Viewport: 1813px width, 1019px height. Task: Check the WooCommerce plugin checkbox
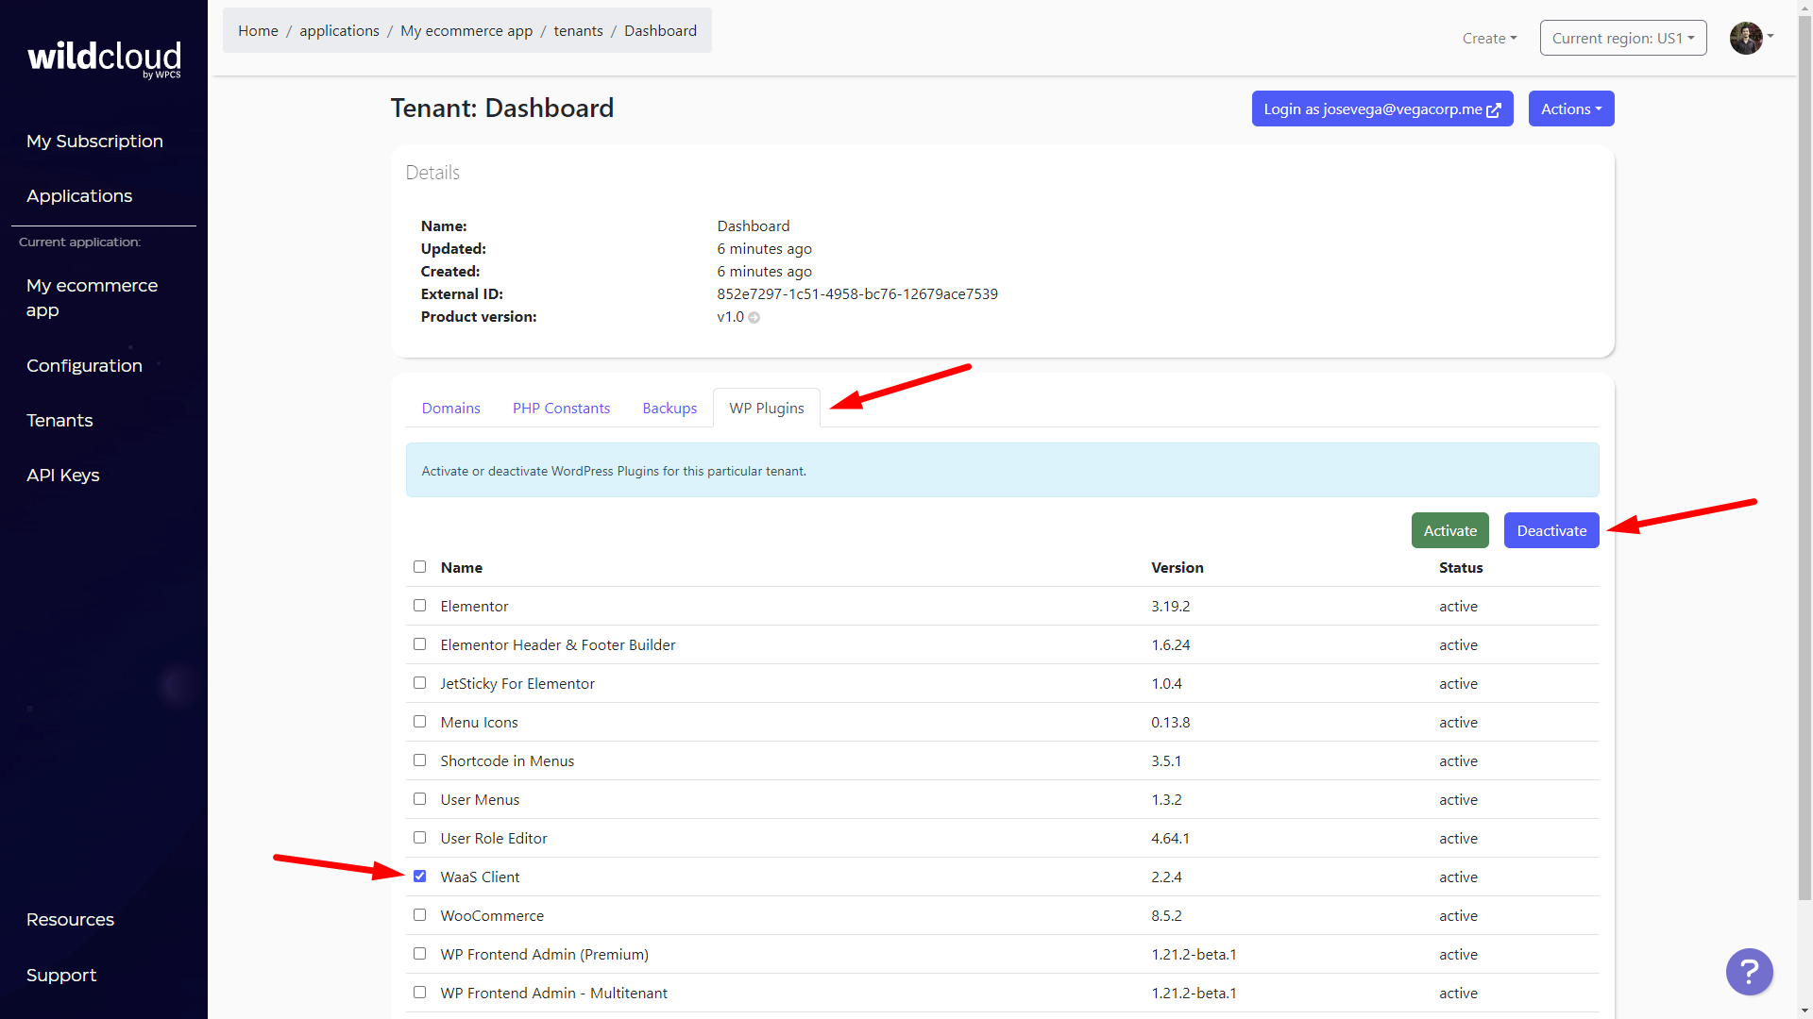point(419,915)
